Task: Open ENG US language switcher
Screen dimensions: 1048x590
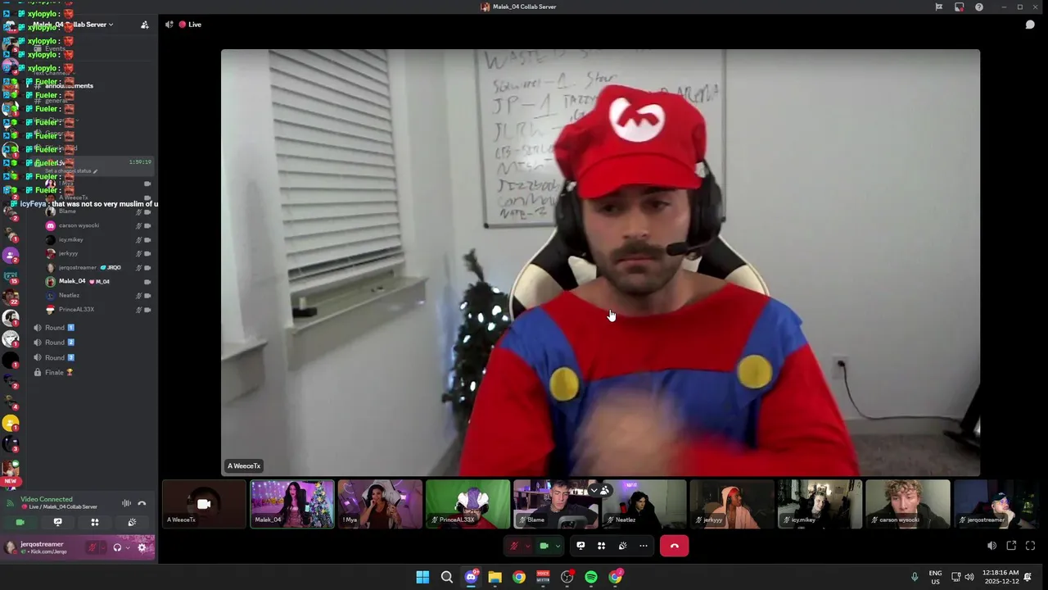Action: pos(935,577)
